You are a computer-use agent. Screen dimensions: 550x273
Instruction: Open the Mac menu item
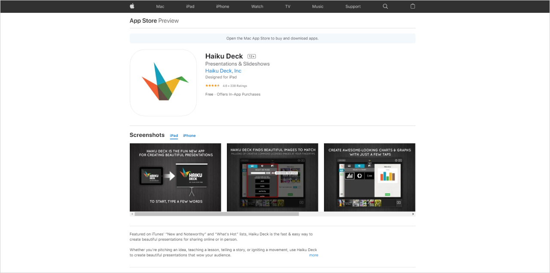(160, 6)
